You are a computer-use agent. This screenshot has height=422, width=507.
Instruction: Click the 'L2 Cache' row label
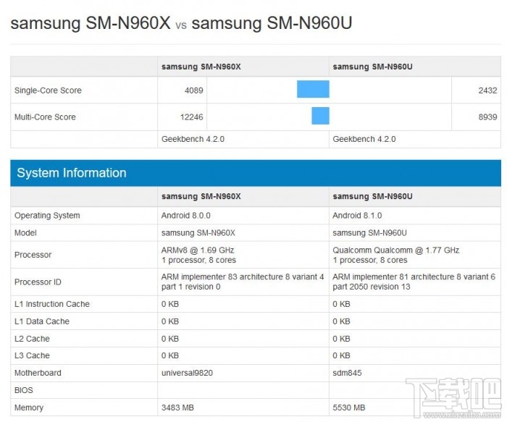click(x=32, y=339)
